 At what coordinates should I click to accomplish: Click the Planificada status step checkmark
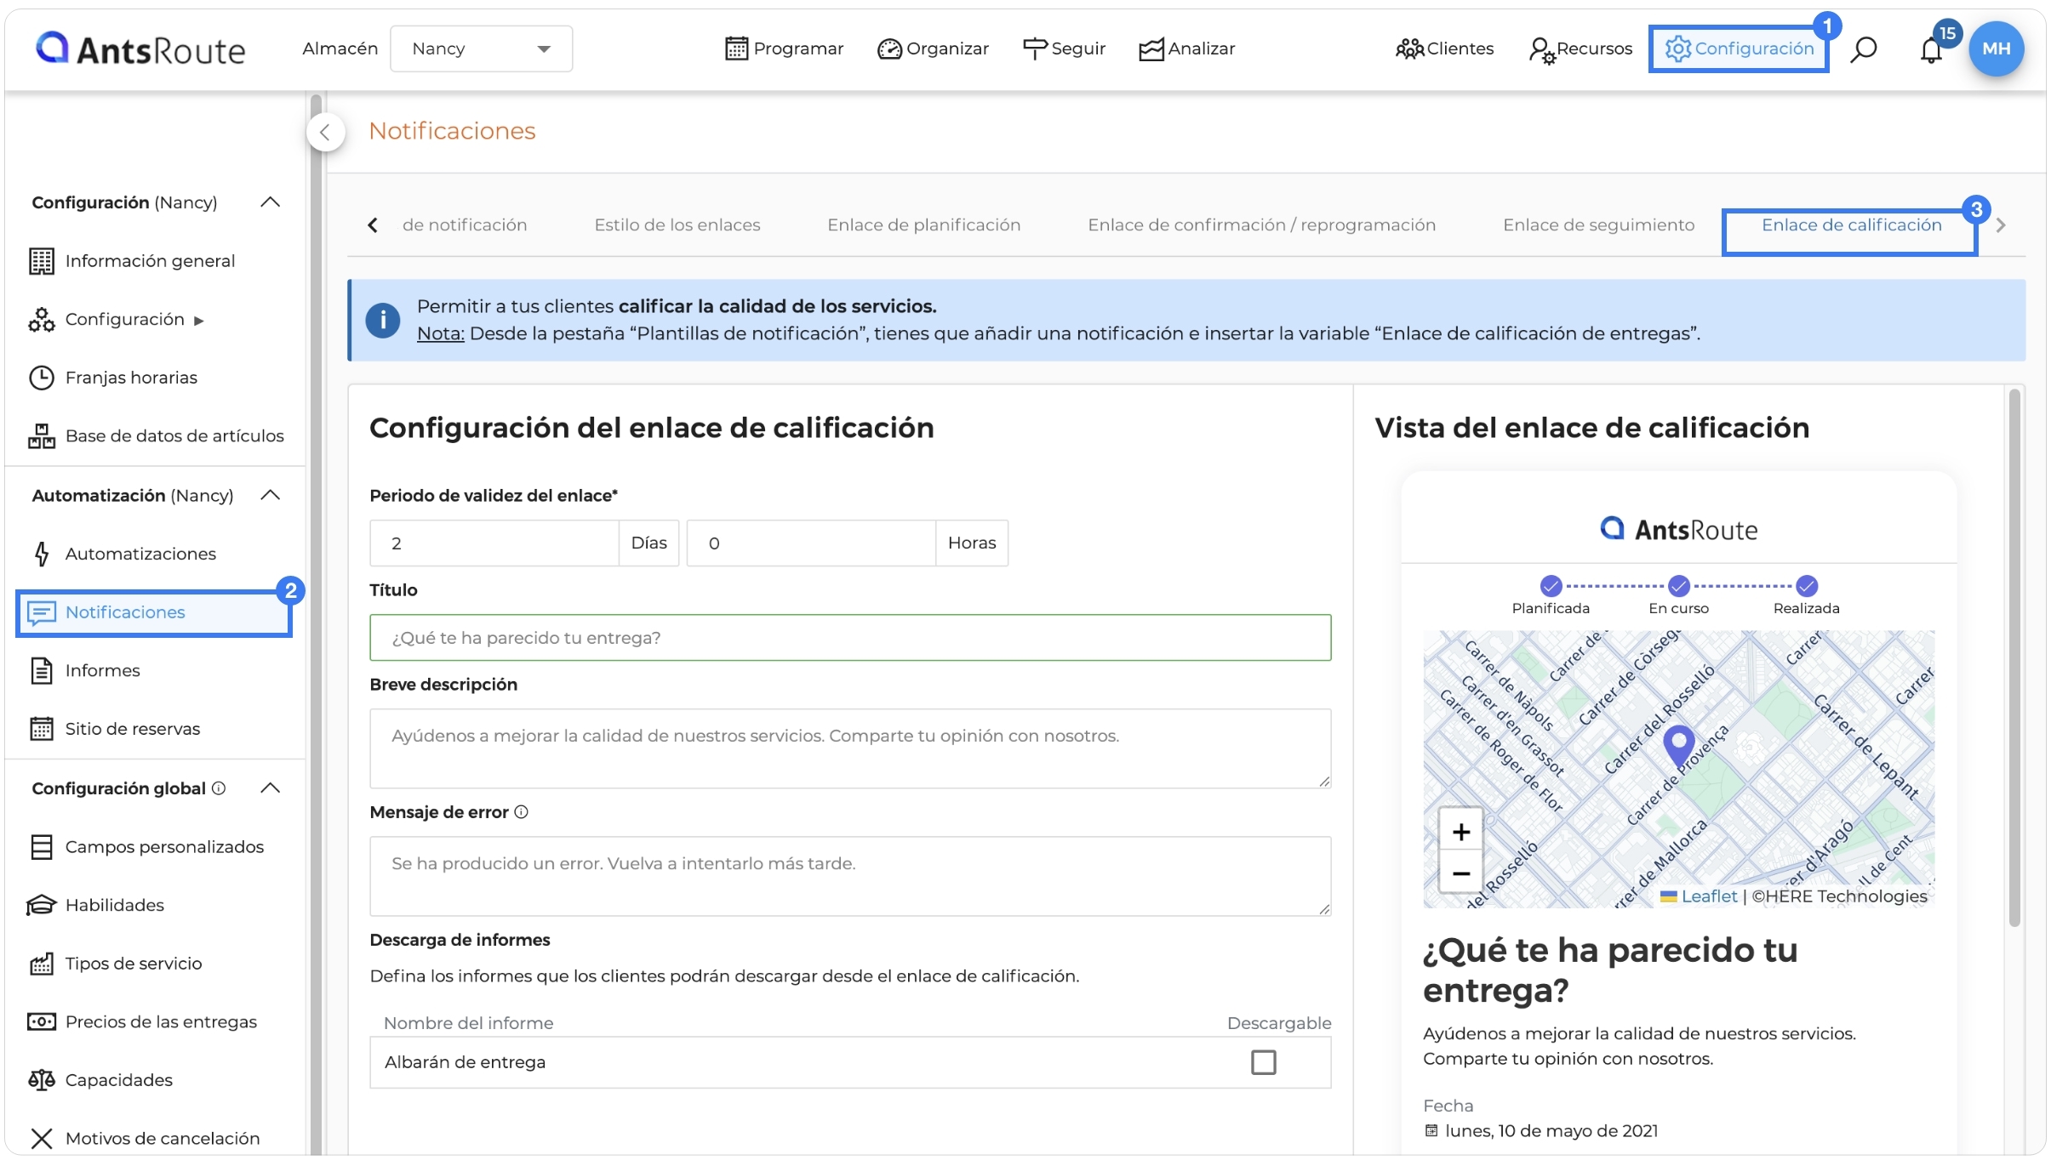(x=1551, y=586)
